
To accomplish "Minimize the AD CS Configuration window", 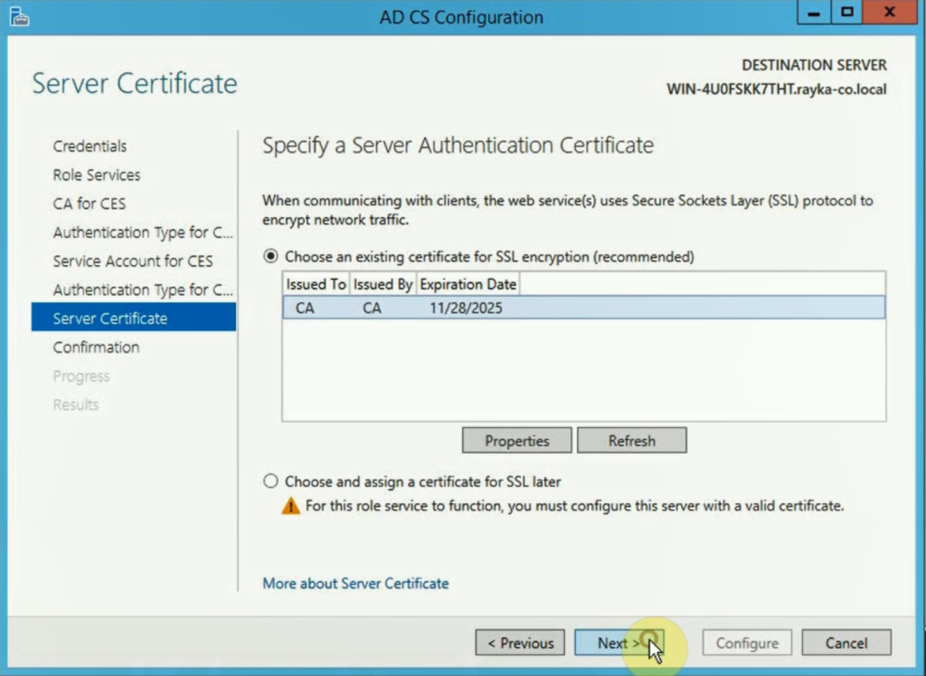I will 814,13.
